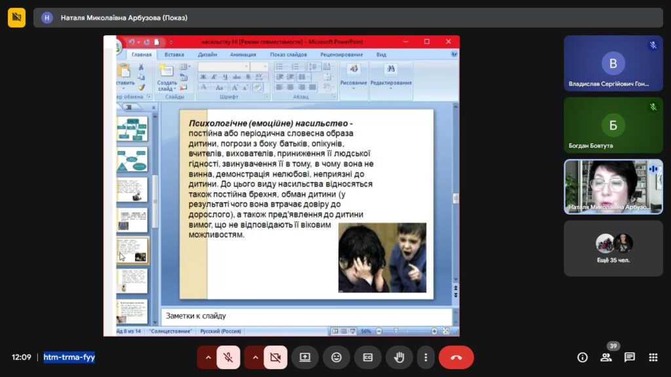The image size is (671, 377).
Task: Open the activities grid icon
Action: (653, 357)
